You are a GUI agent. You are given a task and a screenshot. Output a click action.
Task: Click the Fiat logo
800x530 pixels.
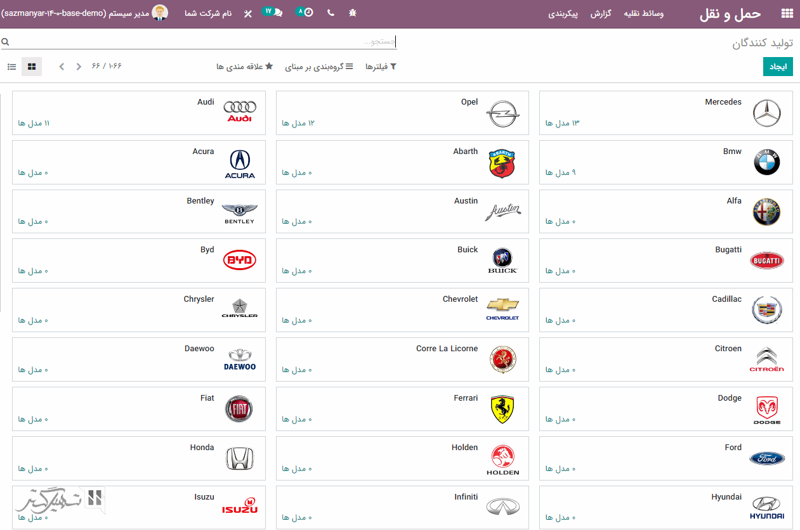point(239,409)
